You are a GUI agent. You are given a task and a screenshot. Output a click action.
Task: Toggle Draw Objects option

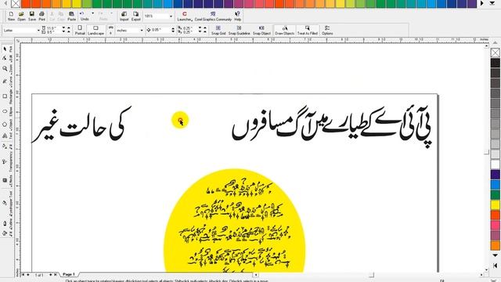pos(285,31)
